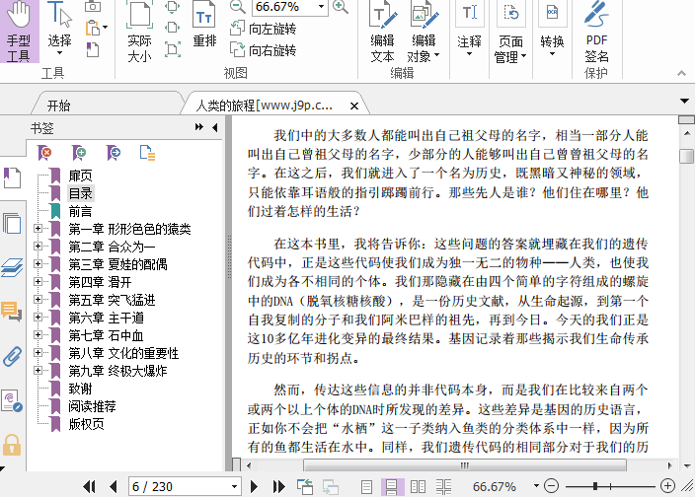Click the PDF签名 sign tool

pyautogui.click(x=596, y=32)
